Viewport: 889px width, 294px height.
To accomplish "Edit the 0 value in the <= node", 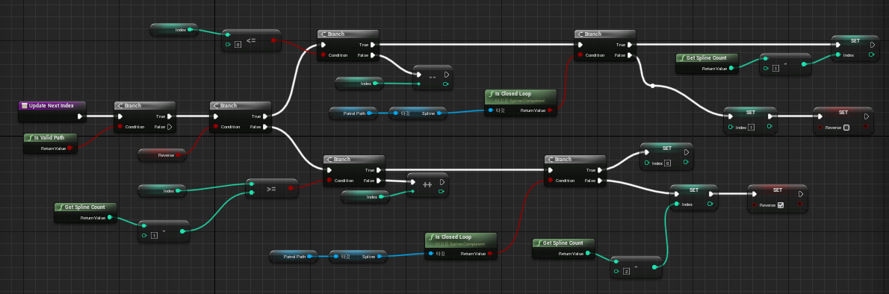I will 238,44.
